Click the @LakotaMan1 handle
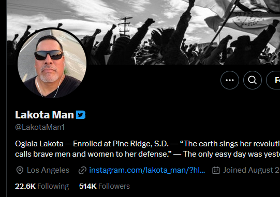 click(x=40, y=127)
